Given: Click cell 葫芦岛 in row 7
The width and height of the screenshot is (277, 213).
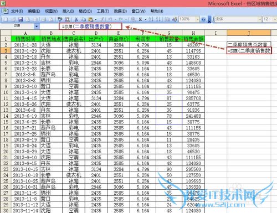Looking at the screenshot, I should click(x=52, y=75).
